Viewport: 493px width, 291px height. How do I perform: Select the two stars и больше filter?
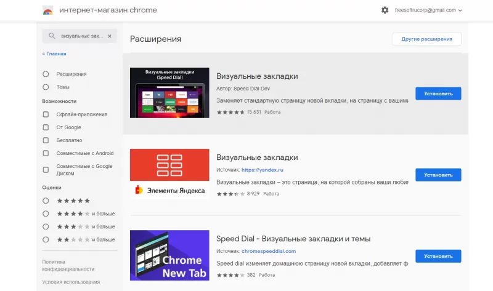click(46, 239)
